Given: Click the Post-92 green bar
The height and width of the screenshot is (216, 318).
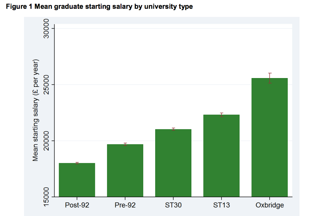Looking at the screenshot, I should coord(77,180).
